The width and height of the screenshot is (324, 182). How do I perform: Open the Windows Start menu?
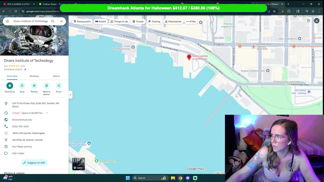[x=128, y=178]
